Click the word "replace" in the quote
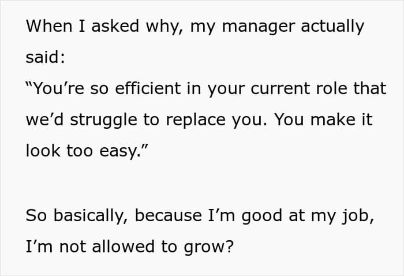 pyautogui.click(x=196, y=120)
